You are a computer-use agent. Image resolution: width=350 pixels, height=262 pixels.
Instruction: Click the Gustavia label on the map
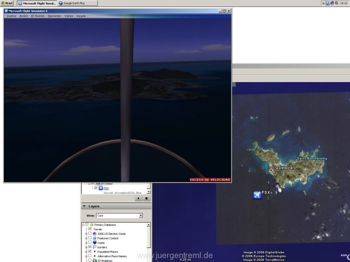click(283, 168)
